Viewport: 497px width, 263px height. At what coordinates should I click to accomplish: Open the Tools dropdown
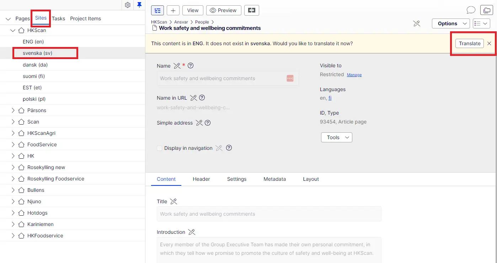point(336,137)
